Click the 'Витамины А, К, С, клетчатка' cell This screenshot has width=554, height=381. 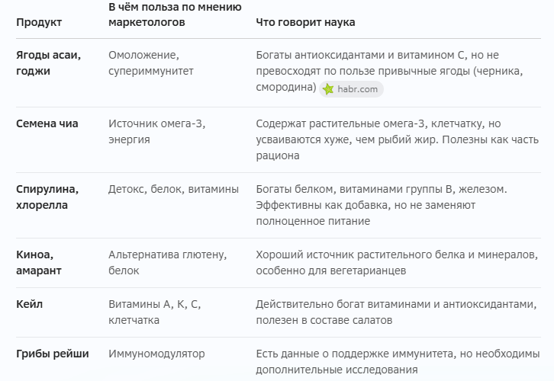tap(155, 312)
